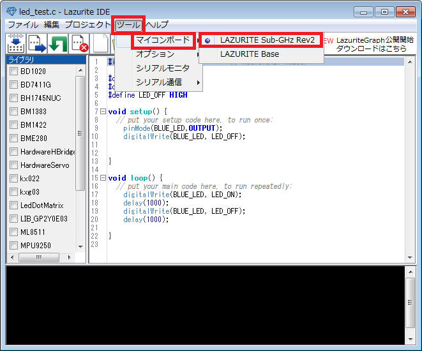The width and height of the screenshot is (422, 351).
Task: Enable the LedDotMatrix library checkbox
Action: point(13,205)
